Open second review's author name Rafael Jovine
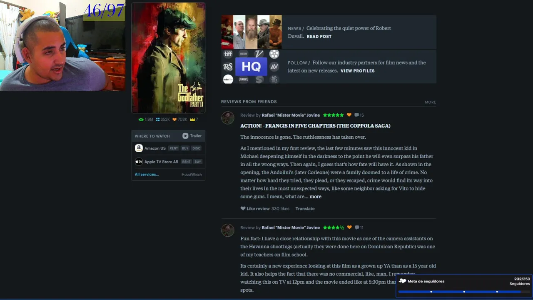 [x=291, y=227]
